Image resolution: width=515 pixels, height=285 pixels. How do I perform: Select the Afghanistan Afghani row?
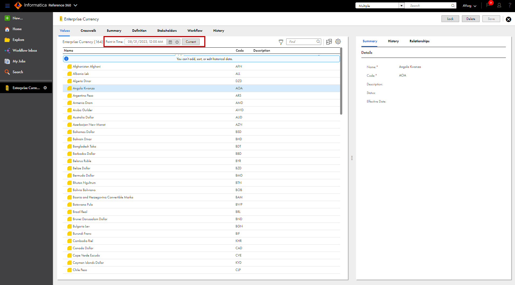point(201,66)
